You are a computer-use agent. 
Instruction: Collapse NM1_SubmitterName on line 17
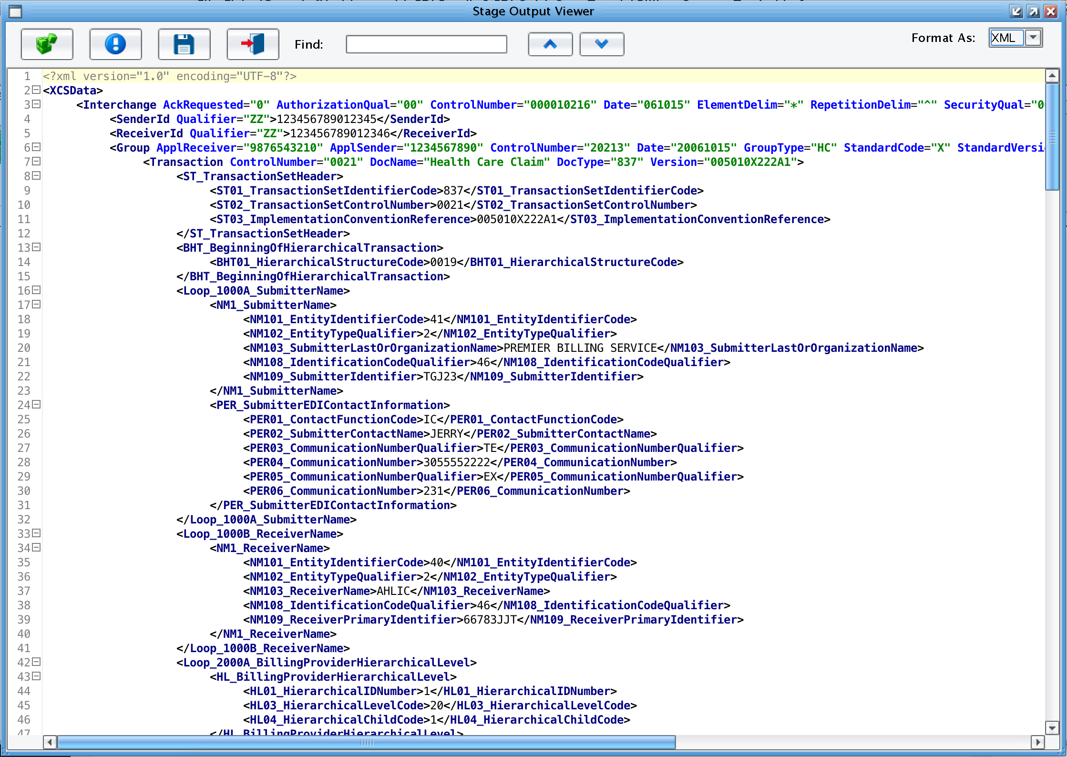pos(36,304)
